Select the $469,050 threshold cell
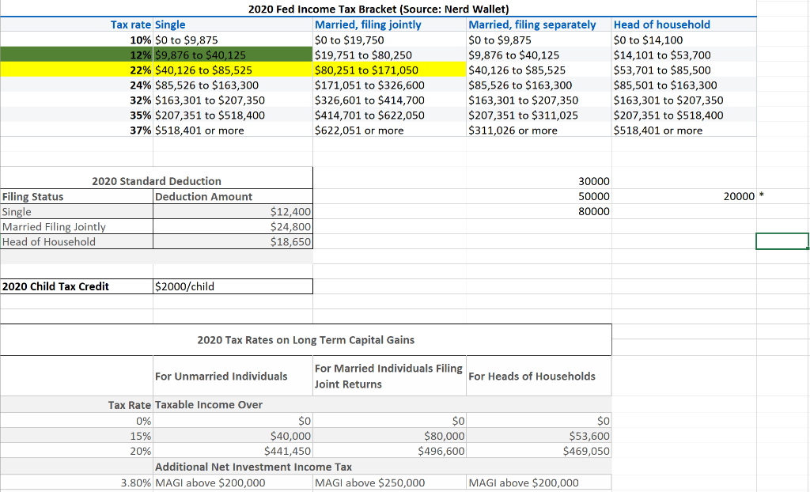The height and width of the screenshot is (492, 810). click(x=539, y=451)
